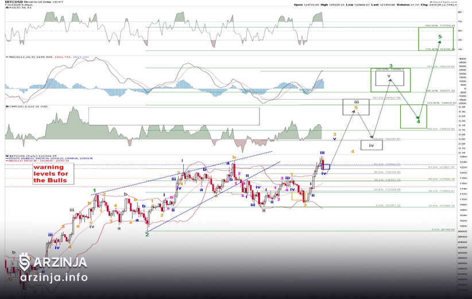Screen dimensions: 472x299
Task: Select the gray 'iv' wave label box
Action: click(371, 145)
